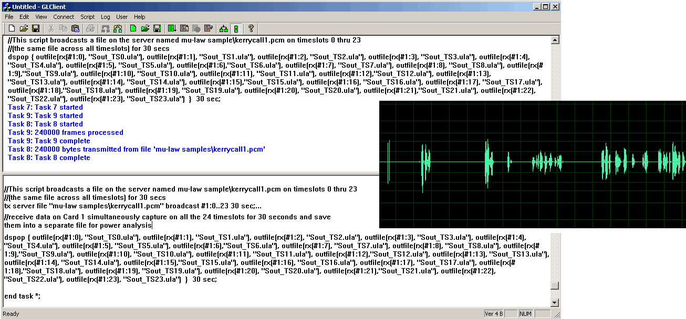Click the Copy icon in the toolbar
The width and height of the screenshot is (686, 319).
(64, 28)
